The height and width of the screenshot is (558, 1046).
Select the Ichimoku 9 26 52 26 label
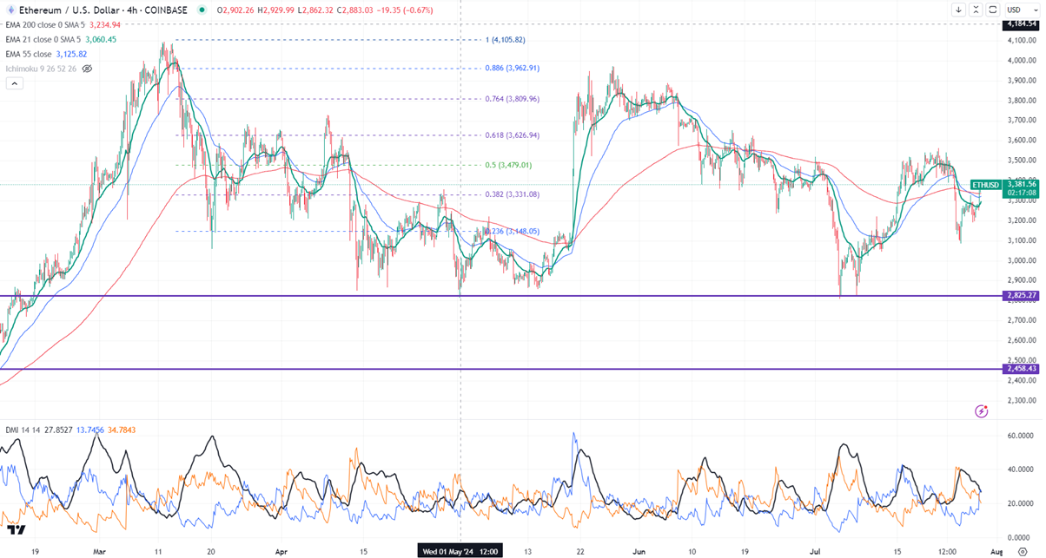(x=40, y=68)
